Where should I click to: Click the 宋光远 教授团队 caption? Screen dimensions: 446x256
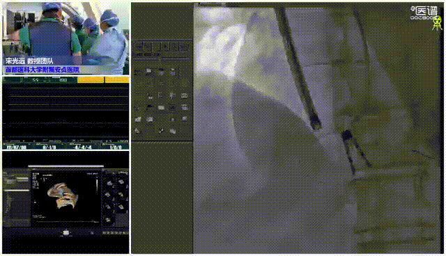pyautogui.click(x=29, y=61)
